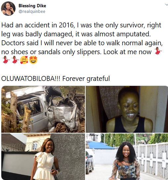Screen dimensions: 168x180
Task: Click the Blessing Dike display name
Action: pyautogui.click(x=32, y=6)
